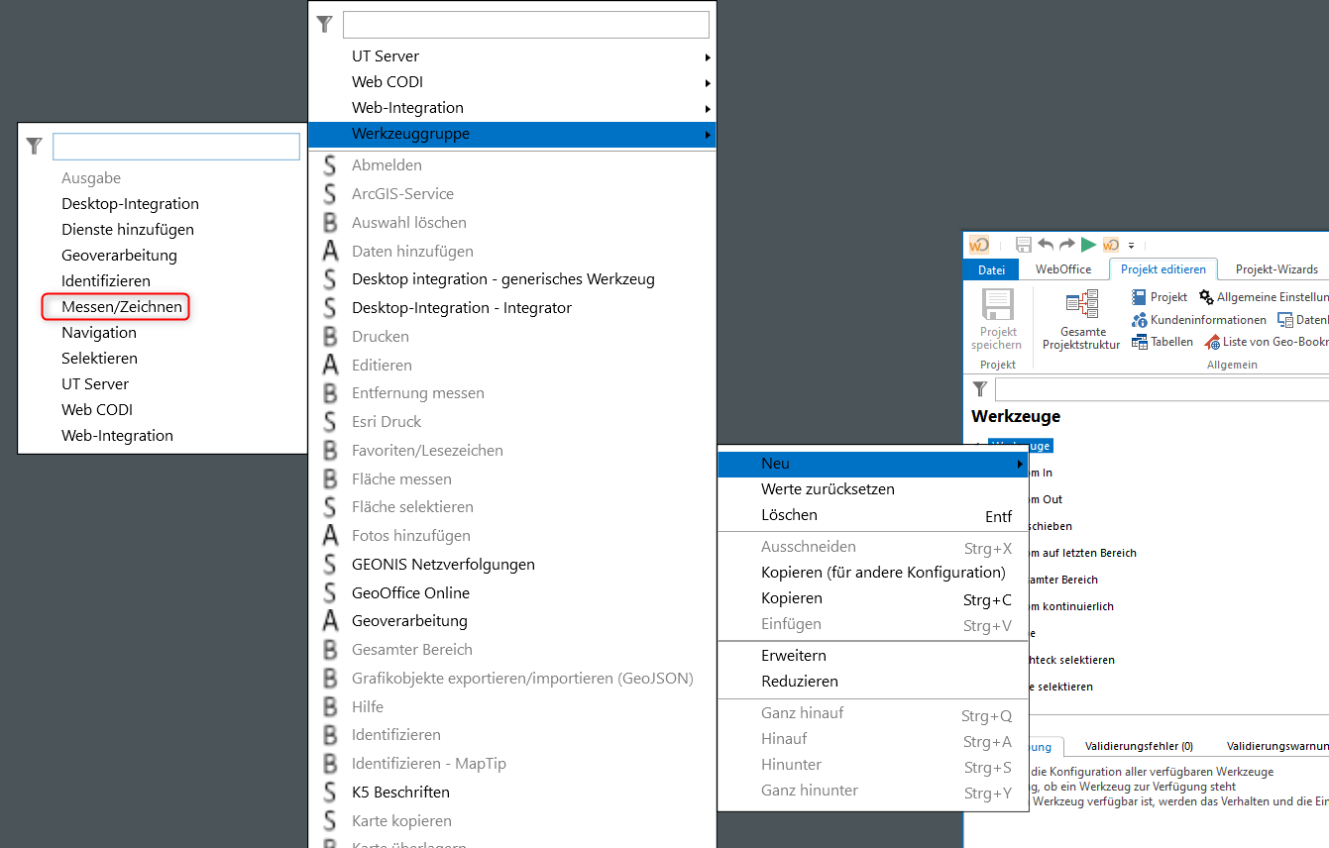Select Messen/Zeichnen in the tool group list
The height and width of the screenshot is (848, 1329).
pyautogui.click(x=122, y=307)
